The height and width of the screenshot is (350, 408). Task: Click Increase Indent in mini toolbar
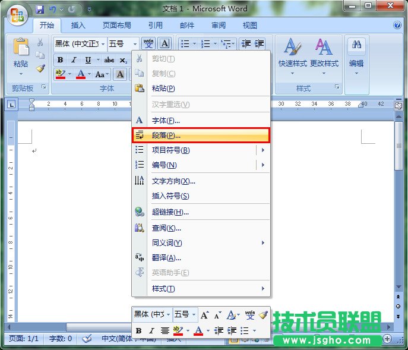(232, 331)
